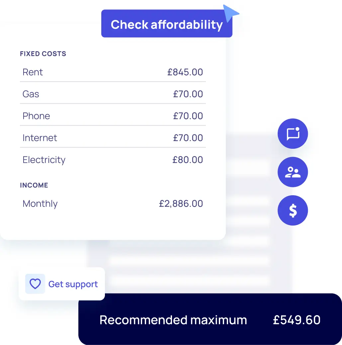Click the Monthly income amount £2,886.00
342x345 pixels.
(181, 204)
